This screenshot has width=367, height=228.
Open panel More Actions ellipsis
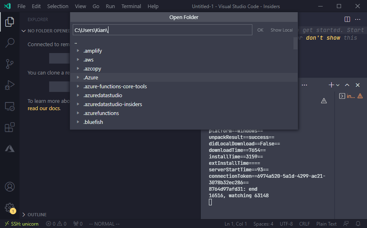(304, 85)
